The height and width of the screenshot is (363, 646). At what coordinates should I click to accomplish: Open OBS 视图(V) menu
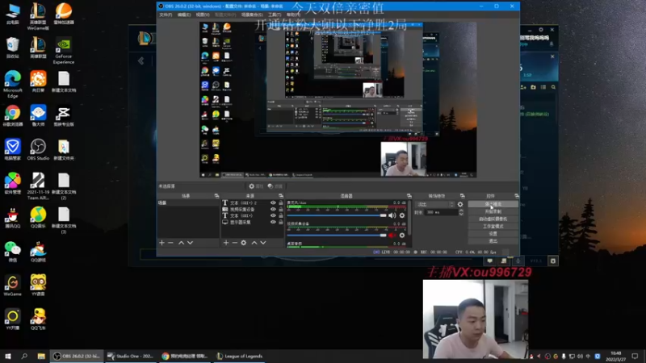[203, 15]
